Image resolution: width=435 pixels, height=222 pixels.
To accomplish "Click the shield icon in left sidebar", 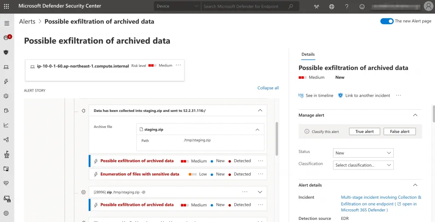I will [6, 52].
